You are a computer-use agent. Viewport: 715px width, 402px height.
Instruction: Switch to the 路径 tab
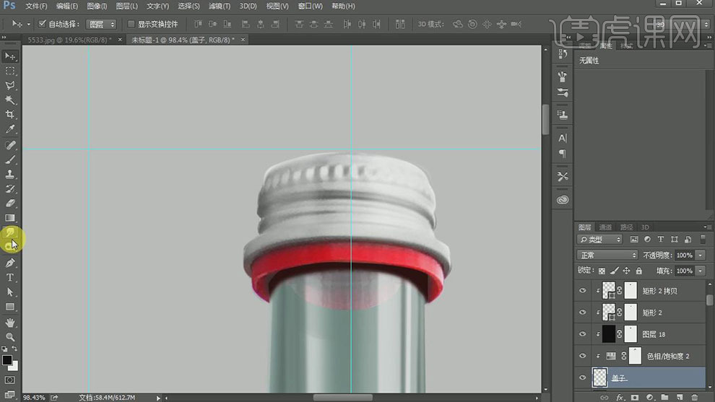pos(626,227)
